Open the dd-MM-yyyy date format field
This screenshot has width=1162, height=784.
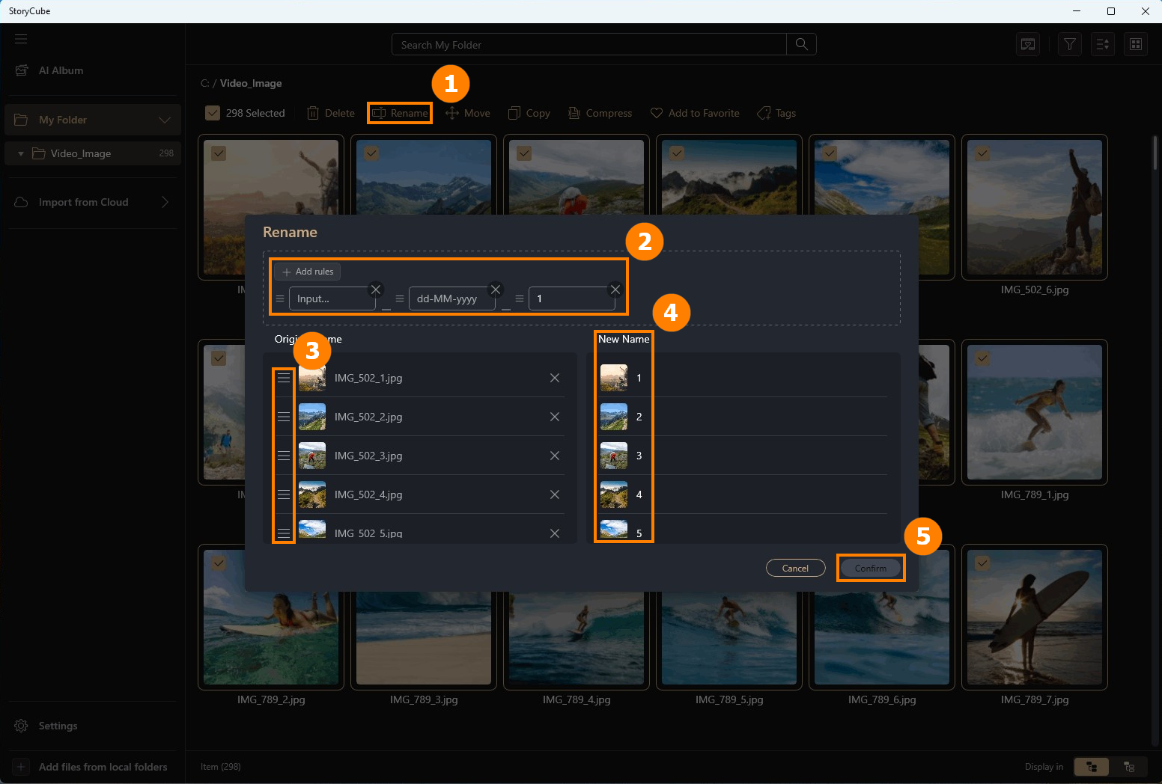pos(451,298)
